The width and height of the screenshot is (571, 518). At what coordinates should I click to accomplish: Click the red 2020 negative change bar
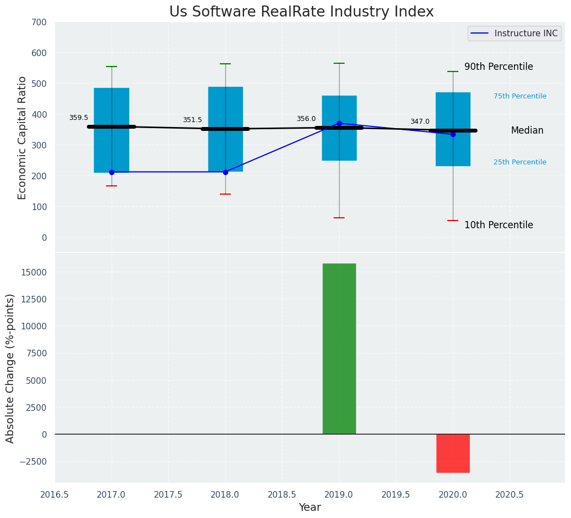coord(453,453)
